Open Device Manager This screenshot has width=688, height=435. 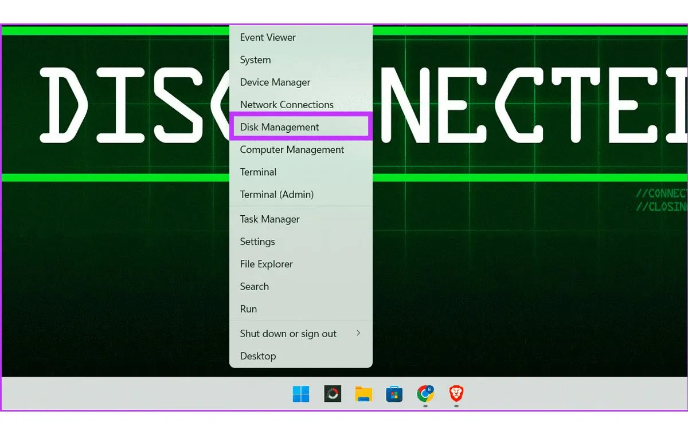(x=275, y=82)
